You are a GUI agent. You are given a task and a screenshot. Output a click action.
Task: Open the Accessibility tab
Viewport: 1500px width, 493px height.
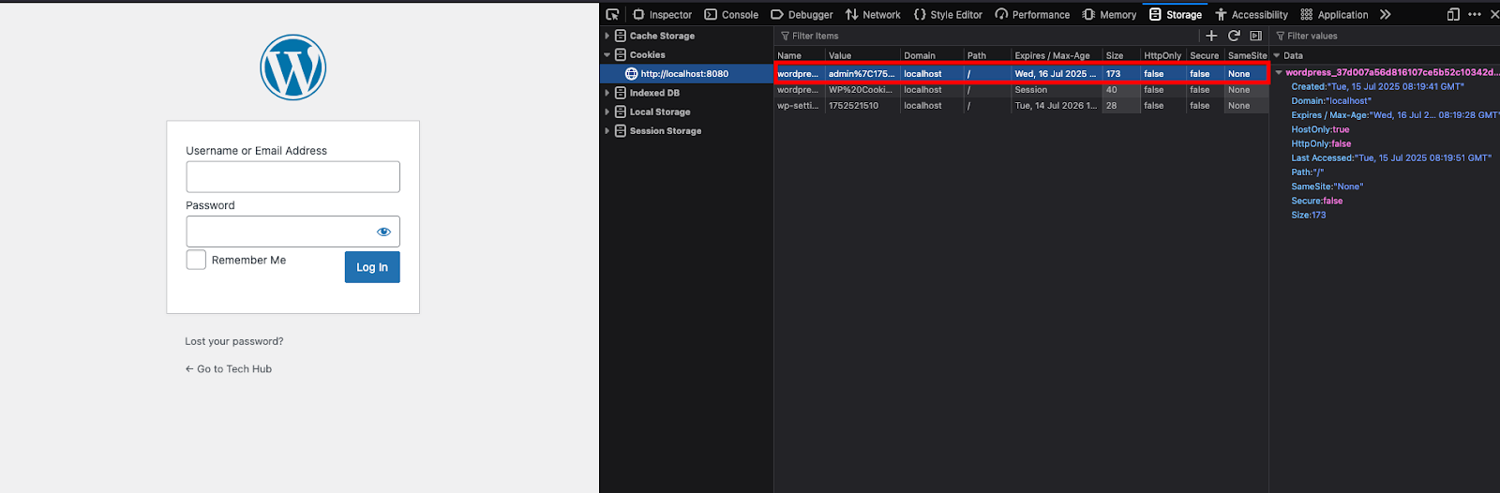point(1252,14)
